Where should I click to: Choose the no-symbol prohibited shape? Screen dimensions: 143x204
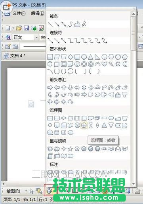click(91, 64)
